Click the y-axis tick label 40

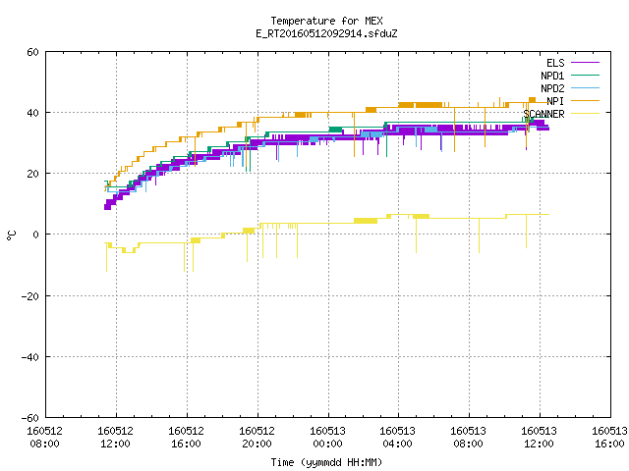32,113
